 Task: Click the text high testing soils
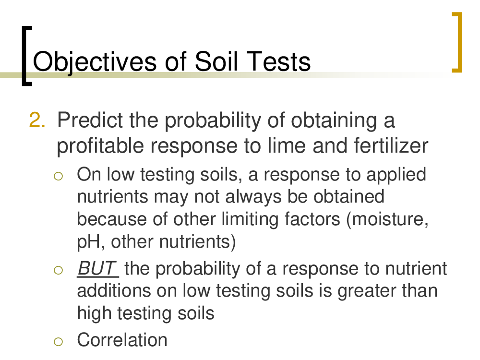coord(146,313)
